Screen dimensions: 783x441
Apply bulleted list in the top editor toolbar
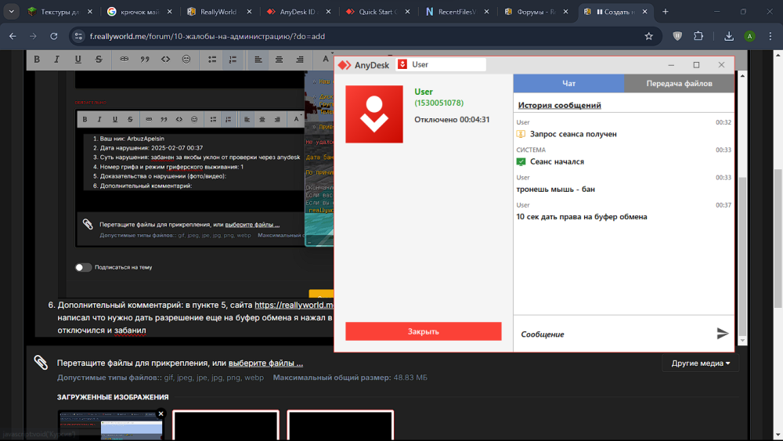212,60
